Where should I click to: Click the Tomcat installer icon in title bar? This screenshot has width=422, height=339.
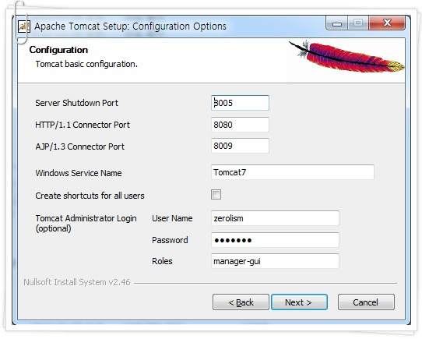(23, 26)
